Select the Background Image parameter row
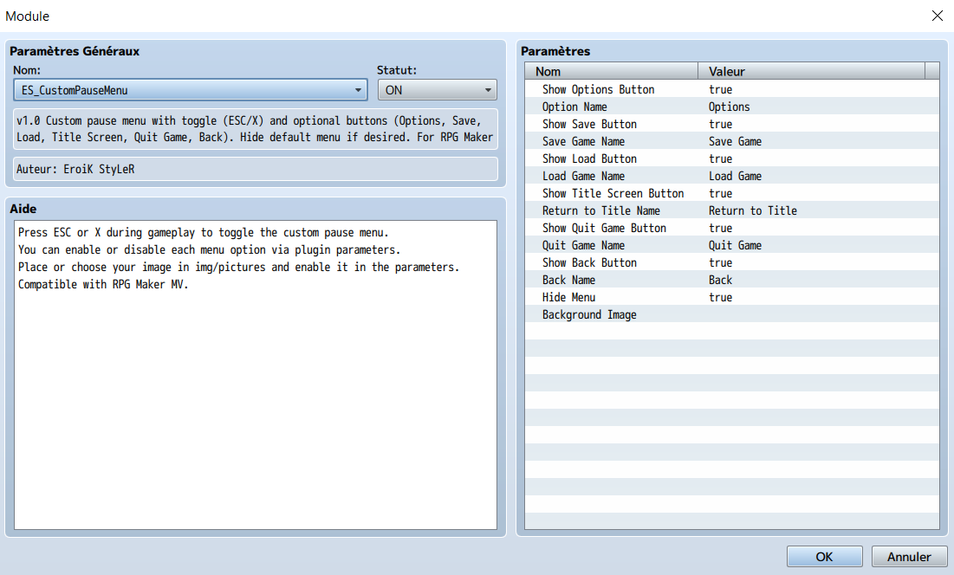954x575 pixels. click(732, 314)
